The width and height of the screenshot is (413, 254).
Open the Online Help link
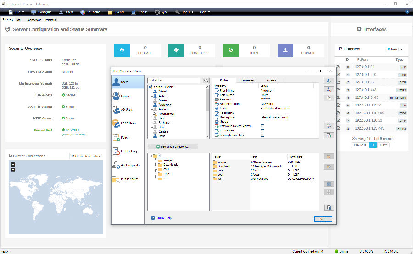[x=161, y=218]
